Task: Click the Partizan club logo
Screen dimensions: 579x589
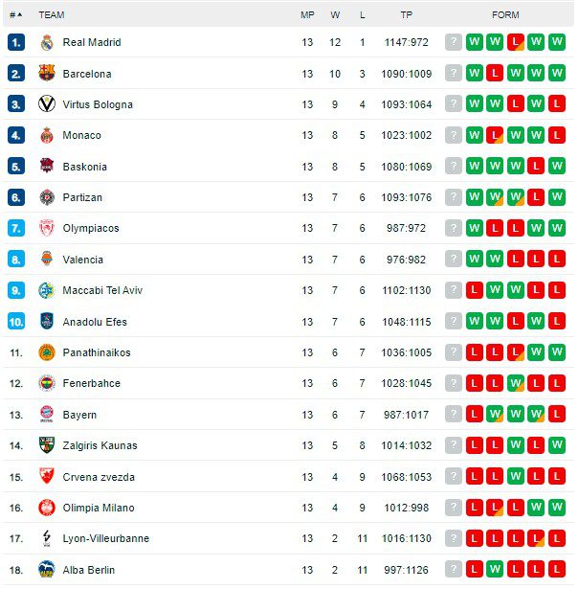Action: click(46, 197)
